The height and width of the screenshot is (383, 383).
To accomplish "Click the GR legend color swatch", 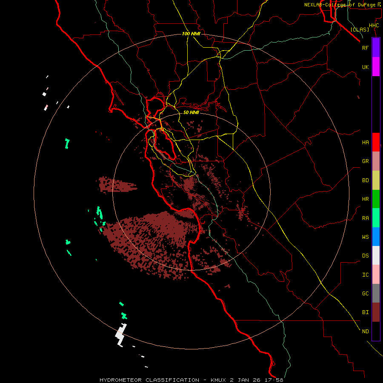I will click(376, 161).
